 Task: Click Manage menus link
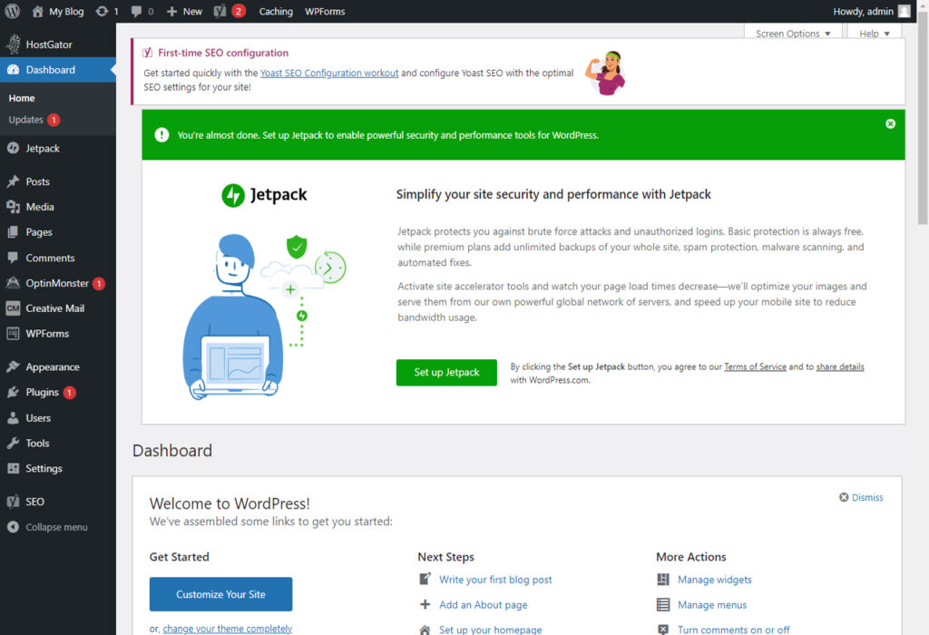[712, 605]
